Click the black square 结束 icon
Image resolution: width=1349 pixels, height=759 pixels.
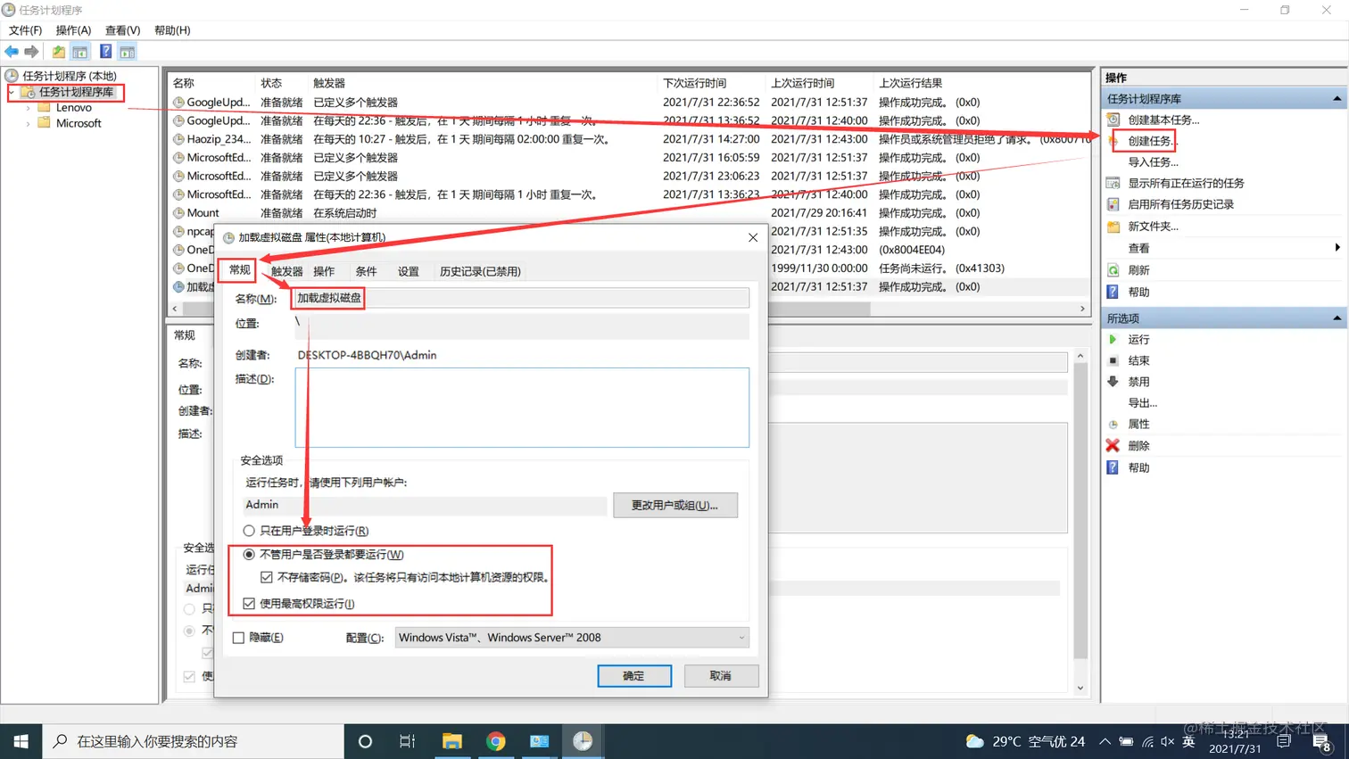(x=1113, y=360)
